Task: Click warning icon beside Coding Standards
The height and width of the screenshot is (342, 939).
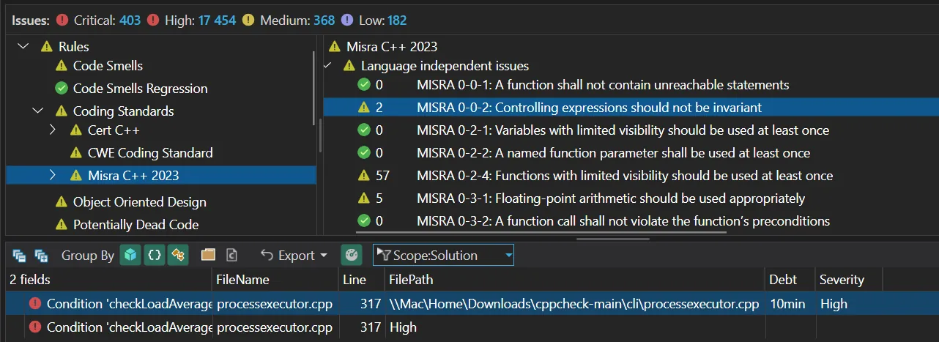Action: tap(62, 111)
